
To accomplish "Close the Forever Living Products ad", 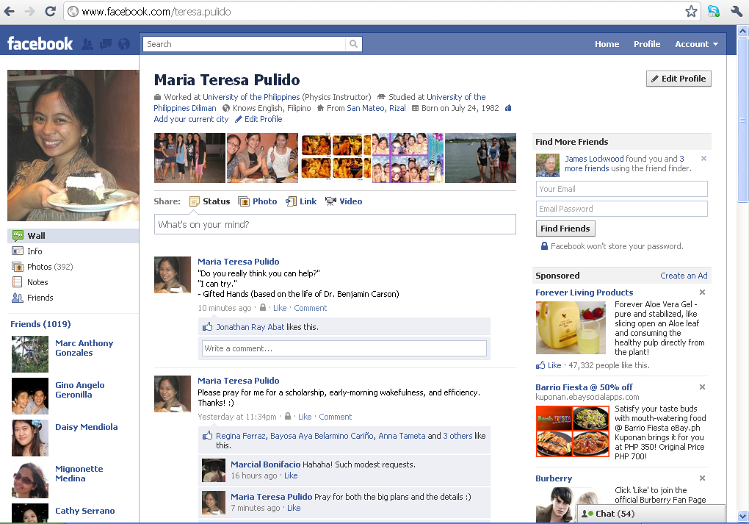I will tap(702, 292).
